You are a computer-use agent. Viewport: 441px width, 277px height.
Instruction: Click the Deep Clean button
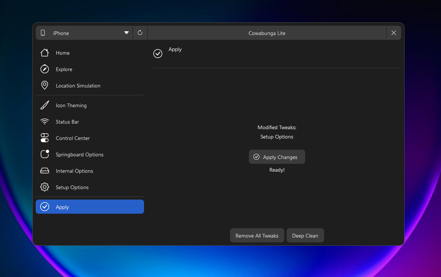pos(305,235)
